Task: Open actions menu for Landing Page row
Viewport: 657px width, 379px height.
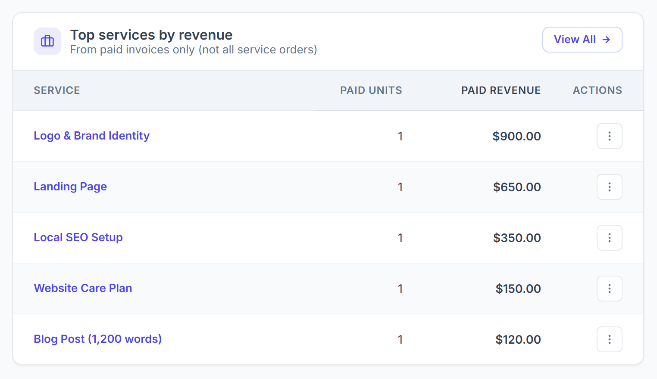Action: point(609,187)
